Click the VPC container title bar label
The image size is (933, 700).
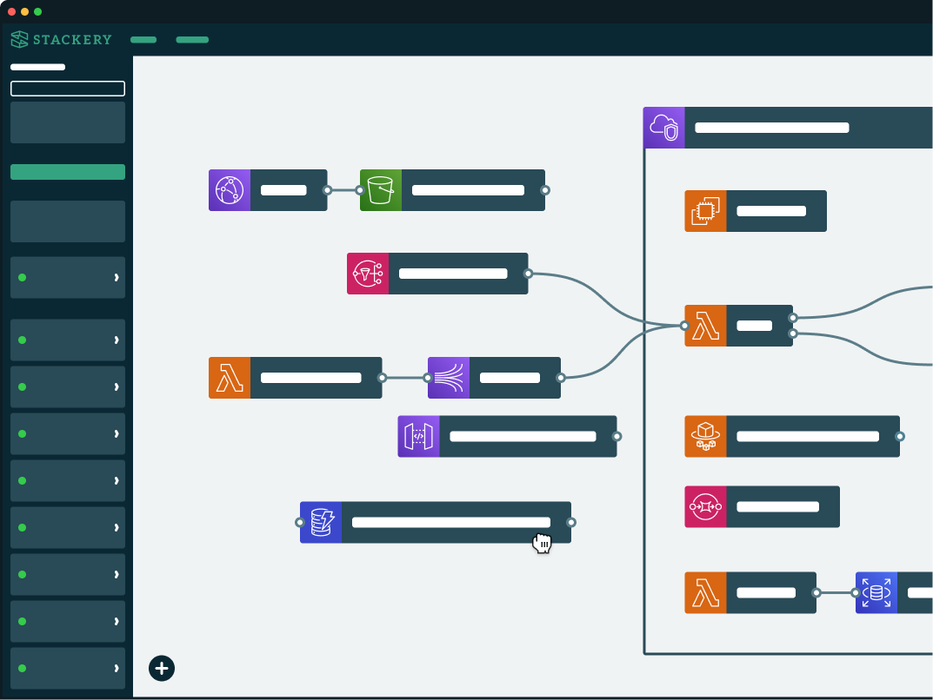[x=772, y=128]
